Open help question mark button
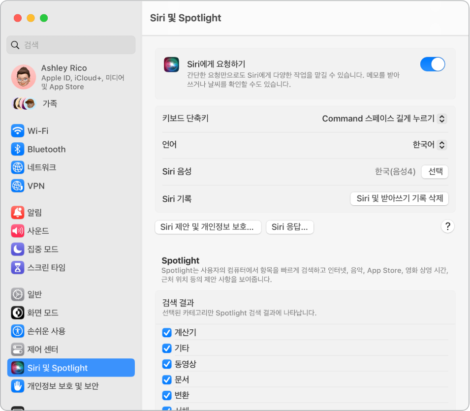This screenshot has width=470, height=411. click(x=447, y=226)
